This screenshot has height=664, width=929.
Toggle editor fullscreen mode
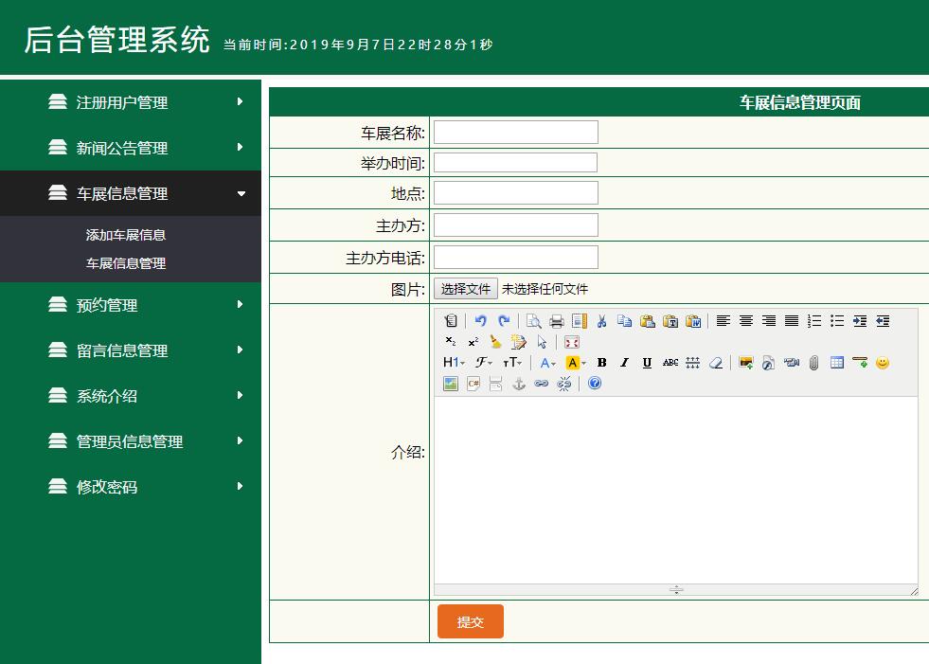click(x=572, y=342)
